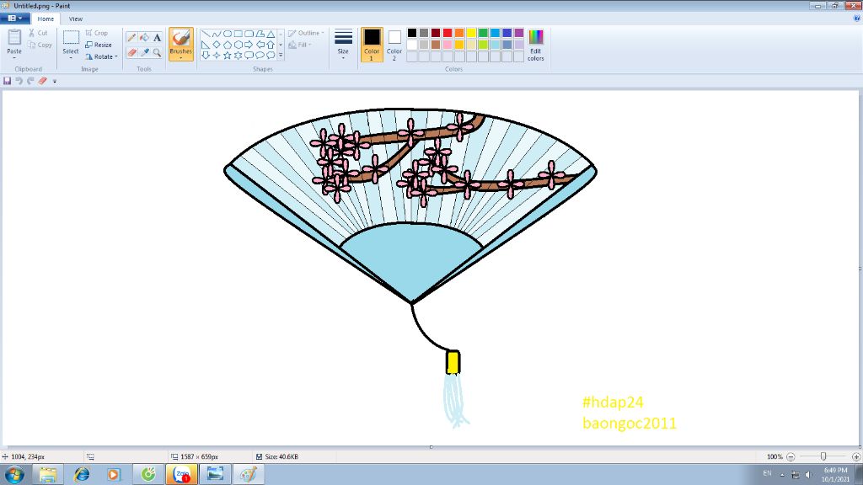Click the zoom out minus button
This screenshot has width=863, height=485.
point(791,456)
